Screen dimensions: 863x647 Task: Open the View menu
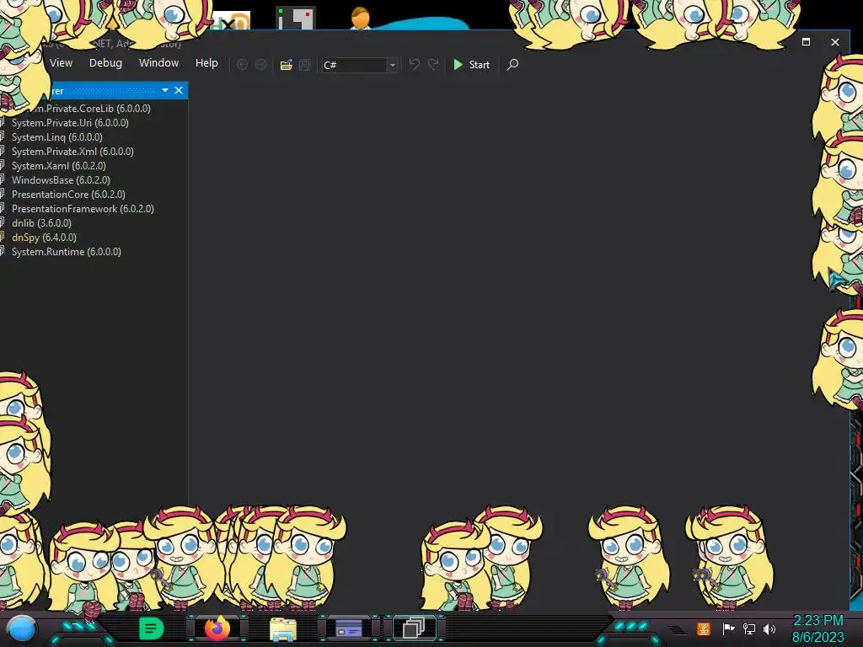point(61,63)
